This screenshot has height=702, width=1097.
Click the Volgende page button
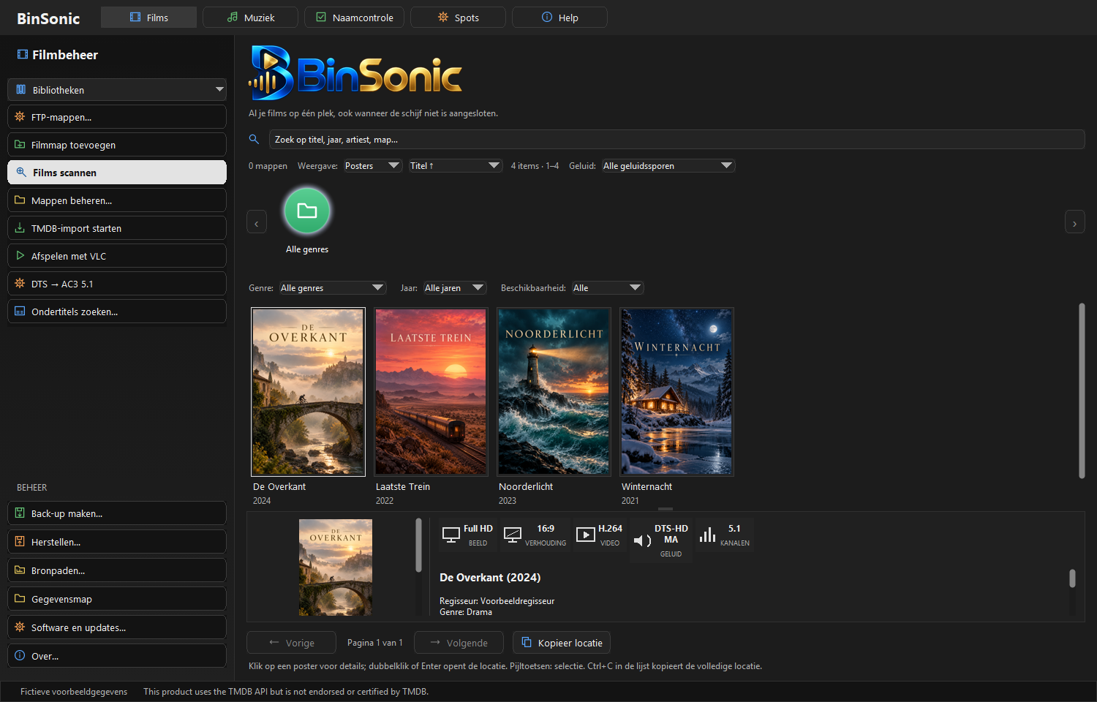459,643
